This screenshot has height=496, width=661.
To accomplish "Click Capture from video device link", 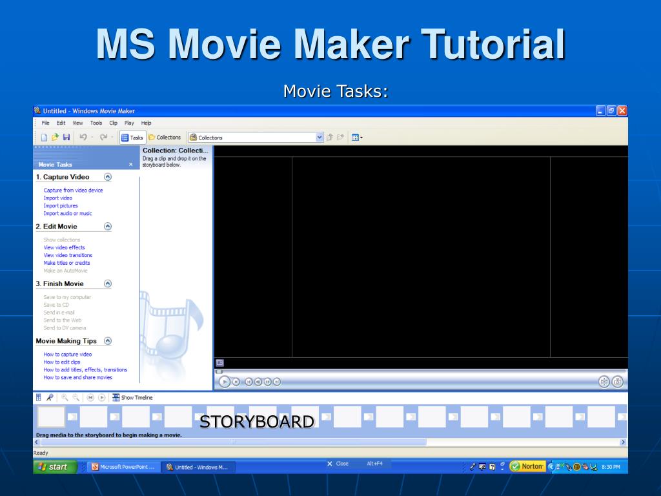I will click(x=73, y=191).
